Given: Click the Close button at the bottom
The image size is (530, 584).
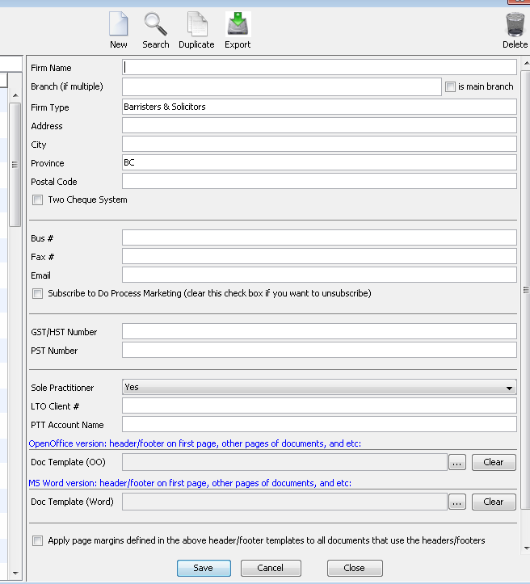Looking at the screenshot, I should click(x=355, y=568).
